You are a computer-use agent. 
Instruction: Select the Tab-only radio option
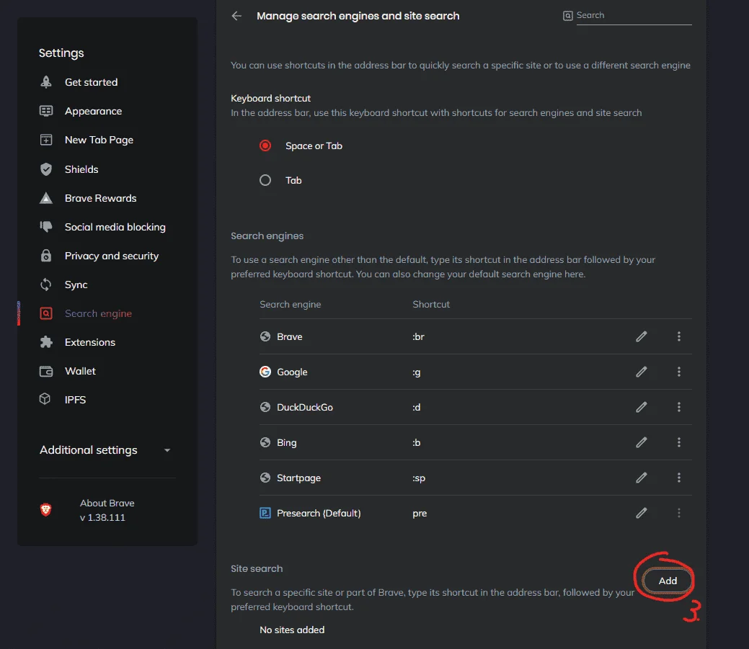point(265,180)
